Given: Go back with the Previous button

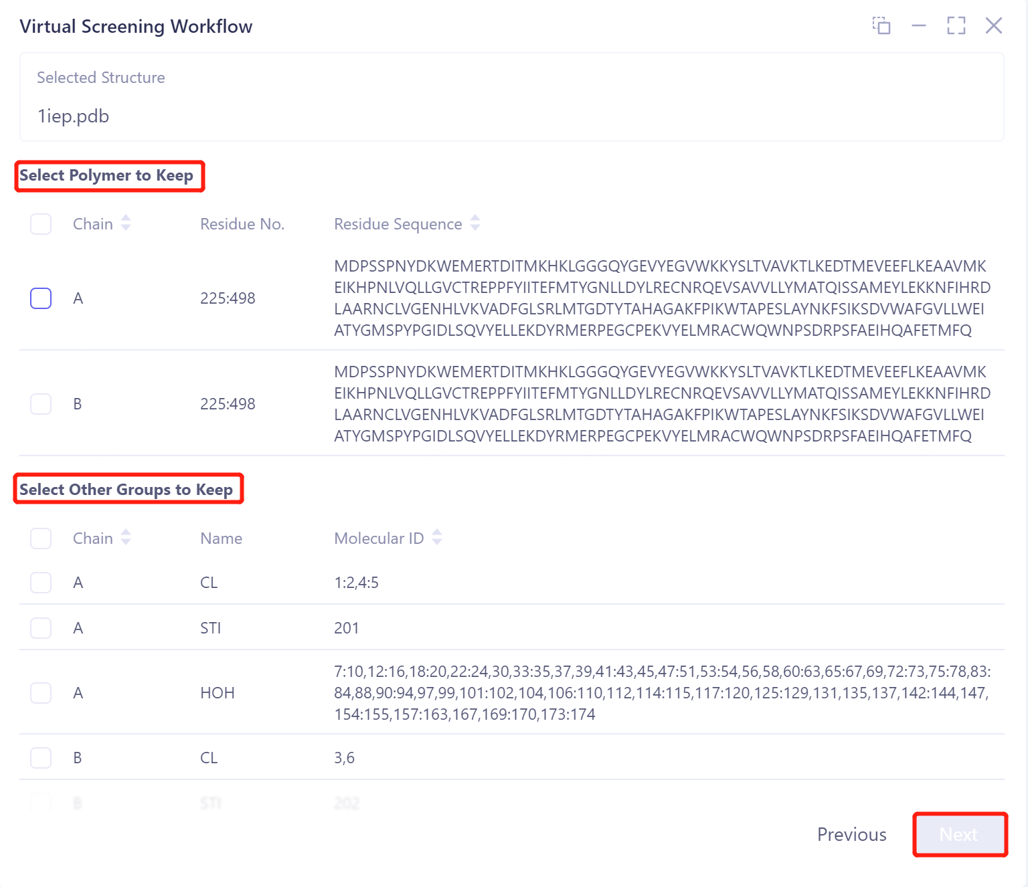Looking at the screenshot, I should [851, 834].
